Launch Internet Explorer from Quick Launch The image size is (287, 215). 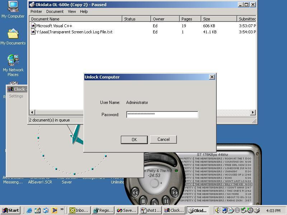29,210
